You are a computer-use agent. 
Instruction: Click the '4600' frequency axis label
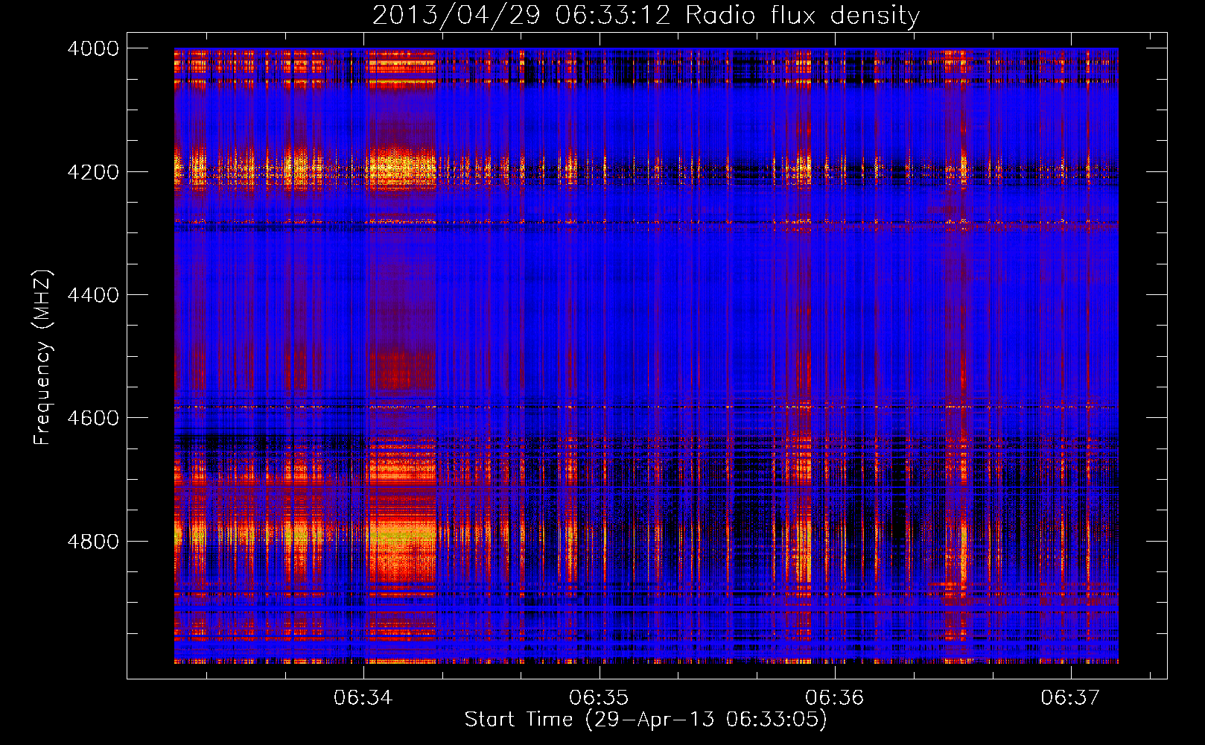click(93, 418)
